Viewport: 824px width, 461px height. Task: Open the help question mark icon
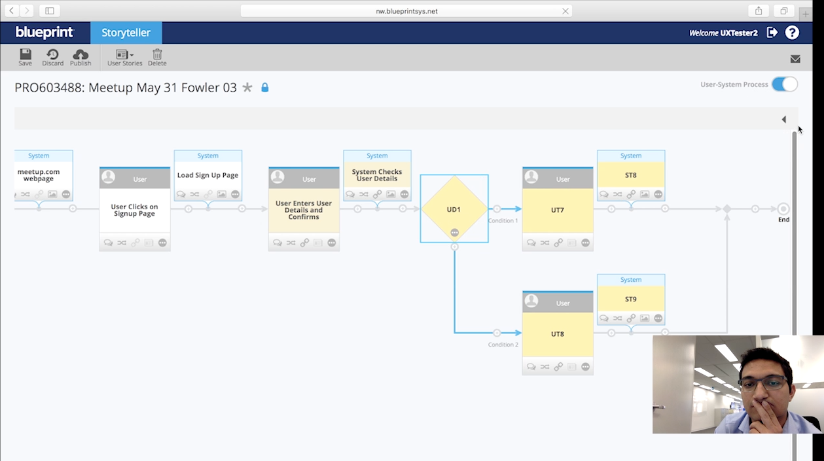pos(792,33)
